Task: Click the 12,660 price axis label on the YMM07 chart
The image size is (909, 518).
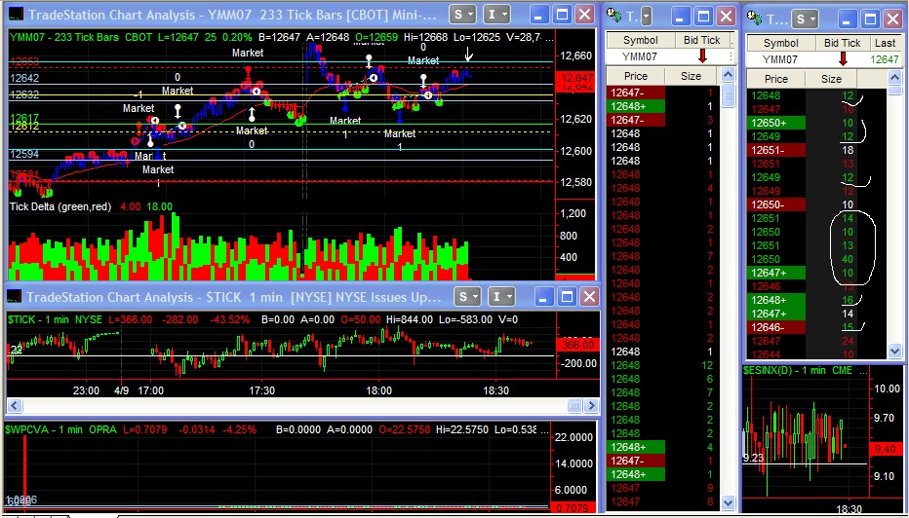Action: (573, 56)
